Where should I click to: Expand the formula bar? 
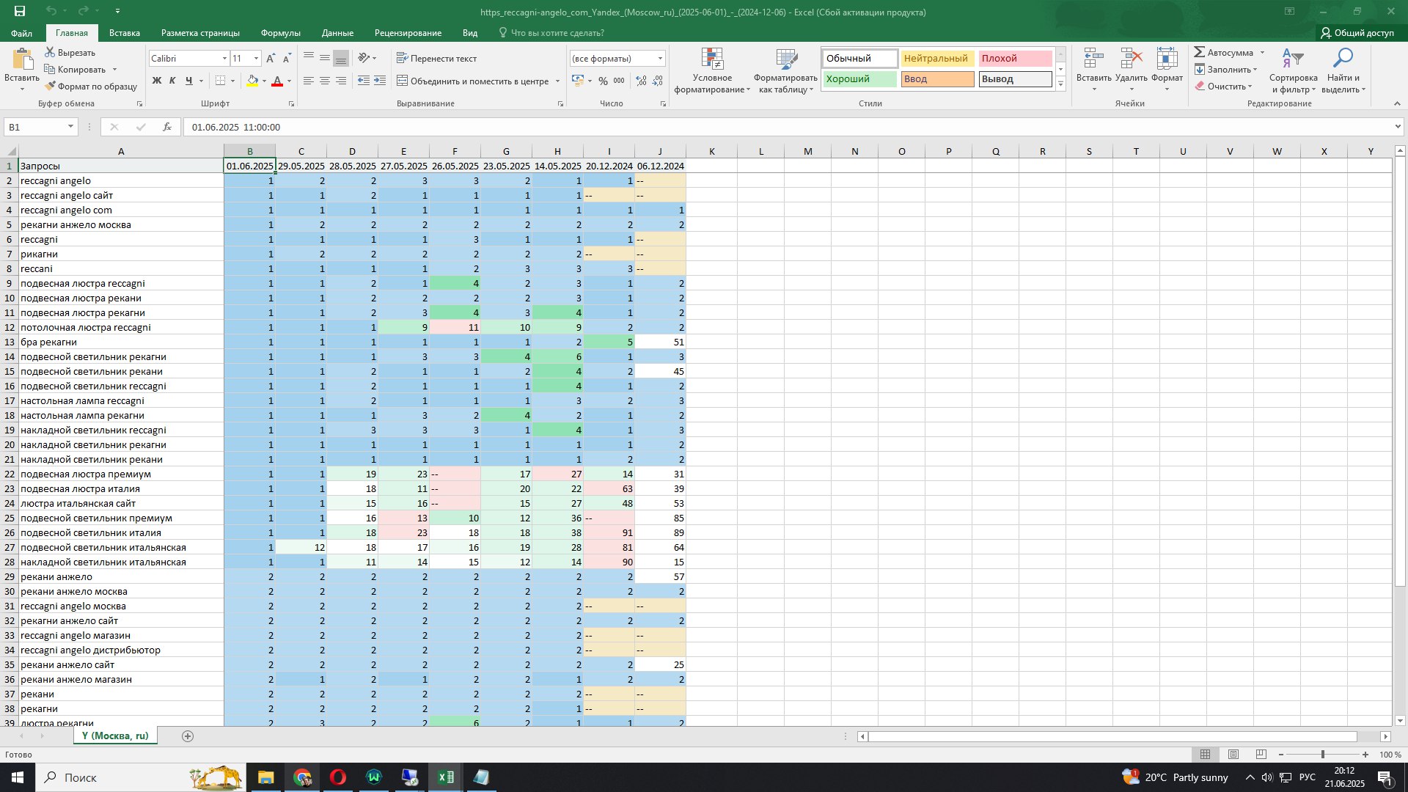1398,127
